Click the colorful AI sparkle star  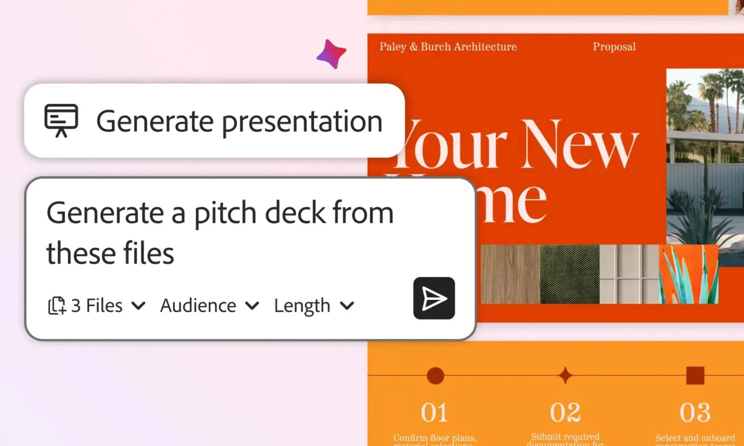tap(331, 54)
